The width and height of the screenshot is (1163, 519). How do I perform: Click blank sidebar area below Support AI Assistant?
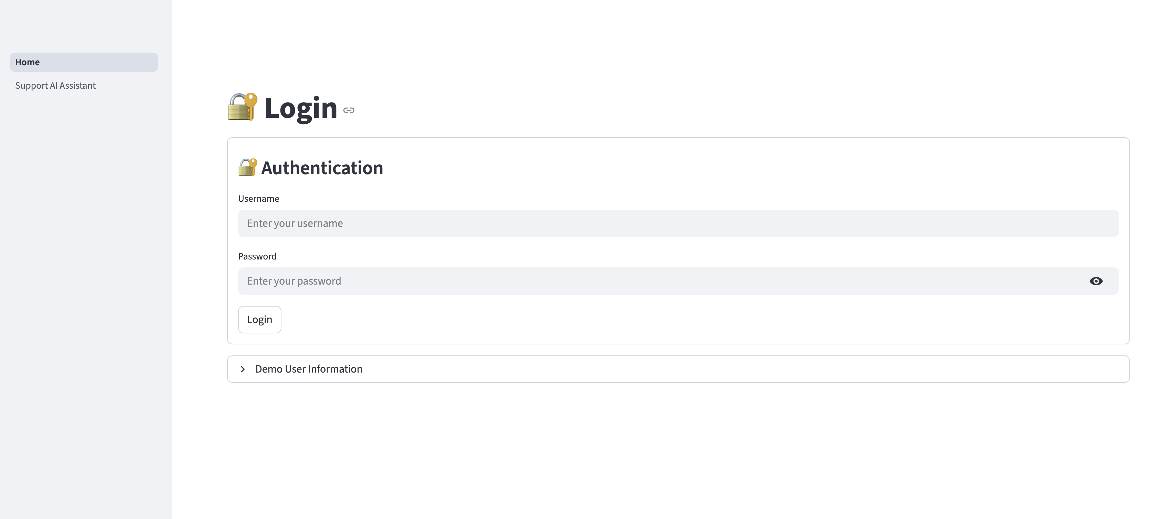click(x=86, y=270)
